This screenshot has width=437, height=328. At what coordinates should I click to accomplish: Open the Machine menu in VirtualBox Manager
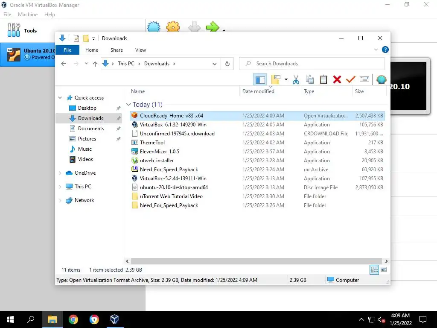(28, 14)
